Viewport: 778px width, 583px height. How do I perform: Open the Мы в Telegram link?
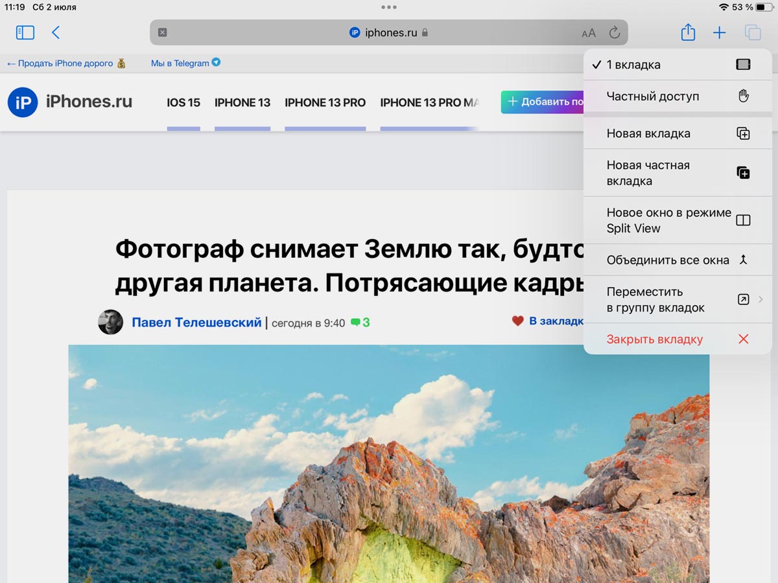[185, 63]
